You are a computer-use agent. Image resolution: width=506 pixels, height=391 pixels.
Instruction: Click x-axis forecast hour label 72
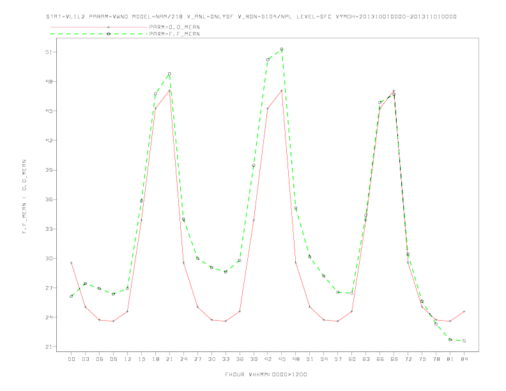coord(408,359)
